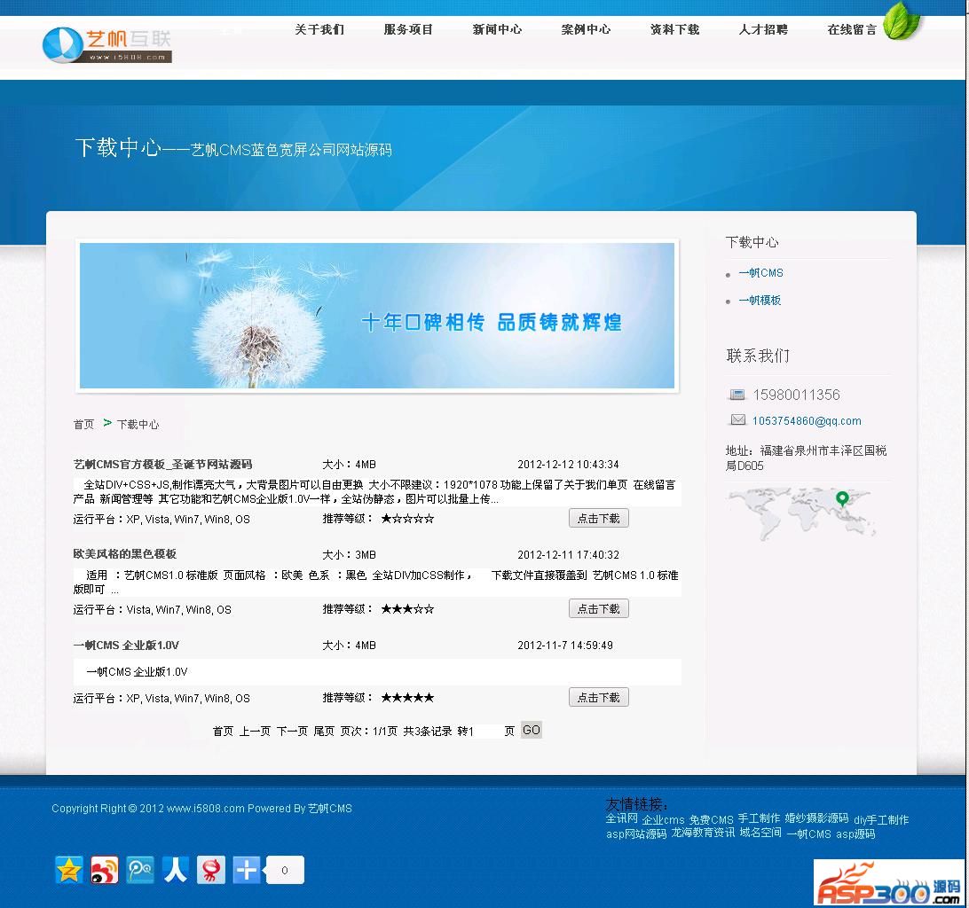Open more share options plus icon
This screenshot has width=969, height=908.
246,870
